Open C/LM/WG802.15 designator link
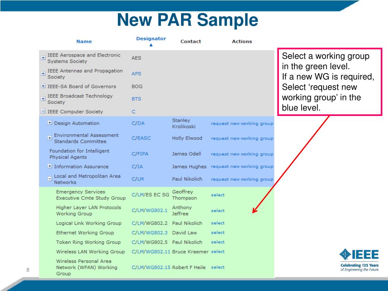 click(151, 268)
